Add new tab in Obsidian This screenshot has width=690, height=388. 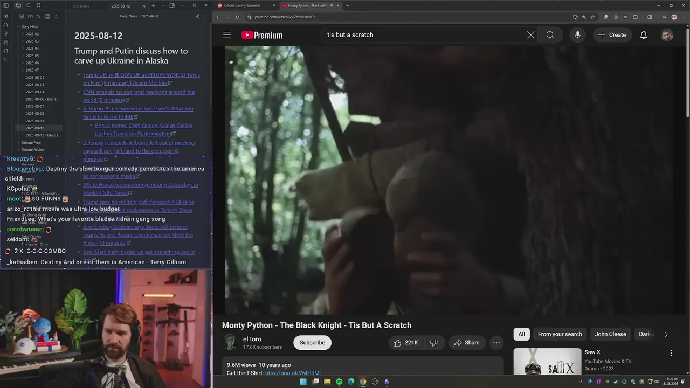tap(153, 5)
